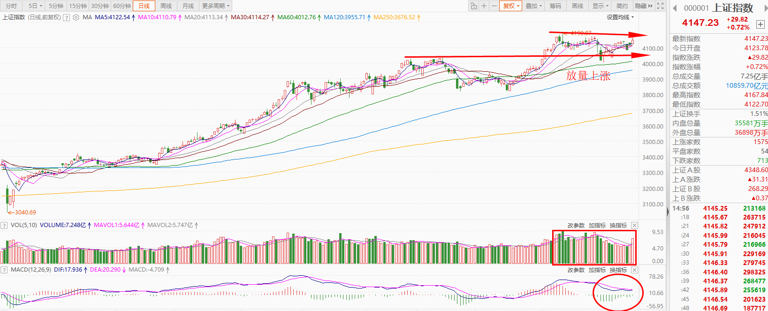Open moving average settings gear icon

coord(76,17)
